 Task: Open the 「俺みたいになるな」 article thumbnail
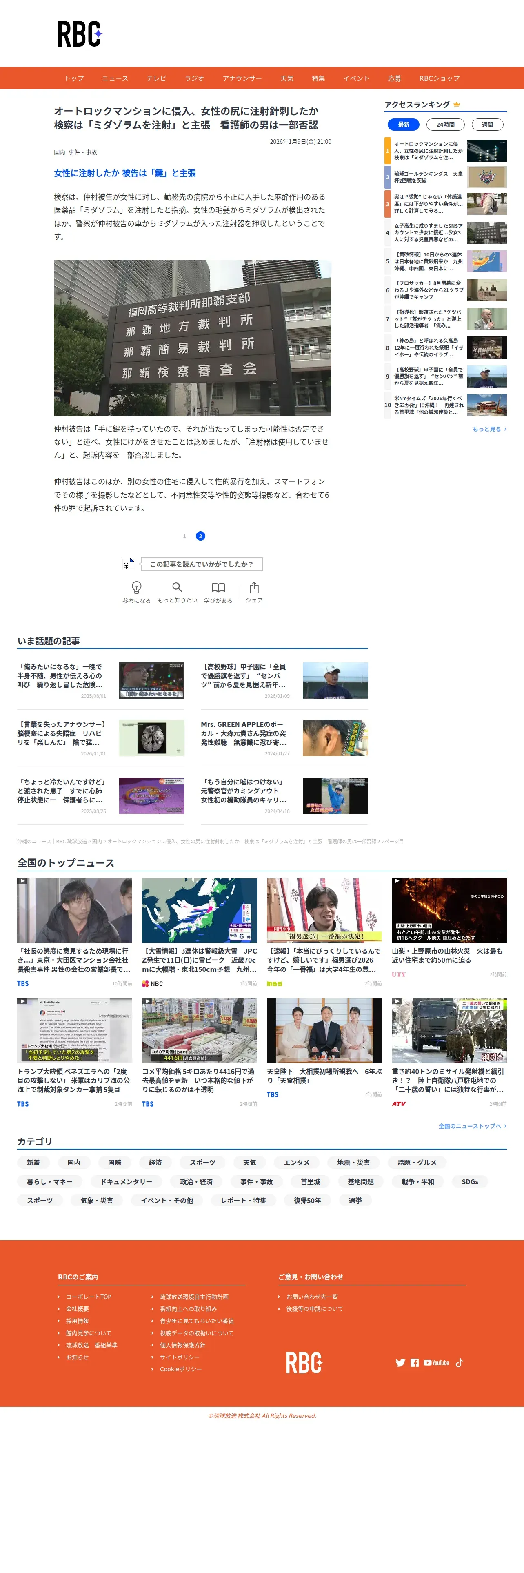151,680
